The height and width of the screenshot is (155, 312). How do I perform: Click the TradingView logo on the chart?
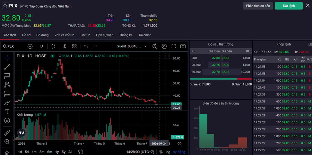[21, 133]
